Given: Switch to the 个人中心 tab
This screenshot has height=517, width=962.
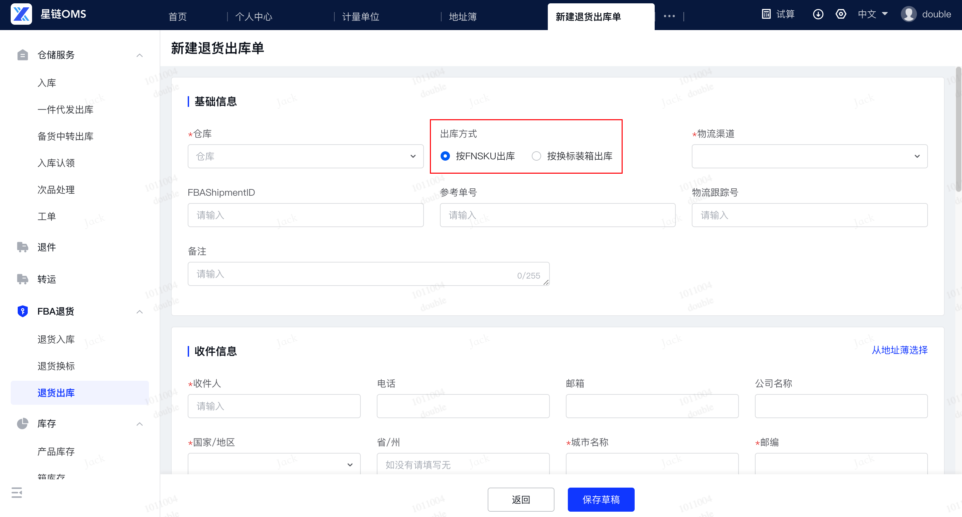Looking at the screenshot, I should coord(254,16).
